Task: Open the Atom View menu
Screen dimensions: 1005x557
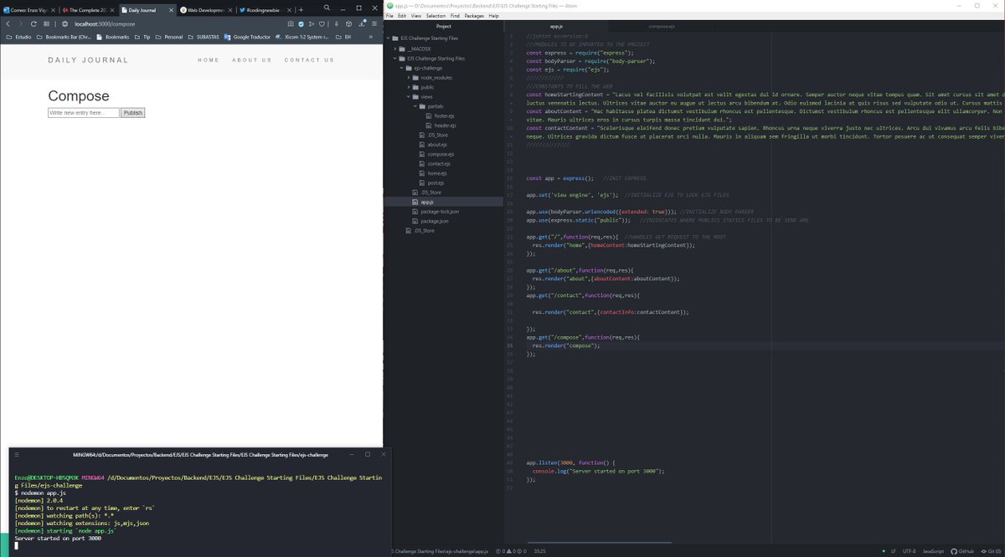Action: 415,16
